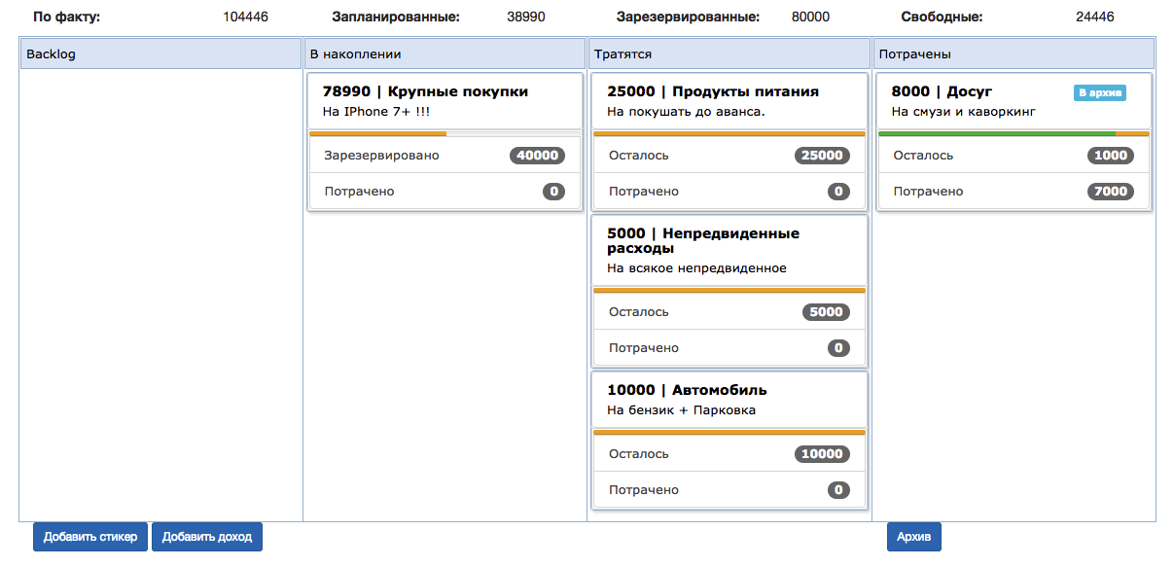Click the Запланированные: label
1174x567 pixels.
point(396,18)
